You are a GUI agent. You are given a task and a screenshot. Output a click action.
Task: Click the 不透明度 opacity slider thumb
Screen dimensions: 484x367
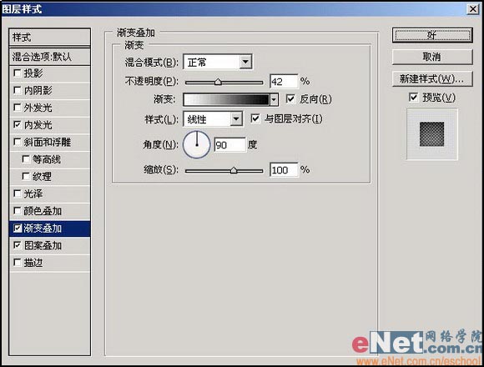pos(218,82)
